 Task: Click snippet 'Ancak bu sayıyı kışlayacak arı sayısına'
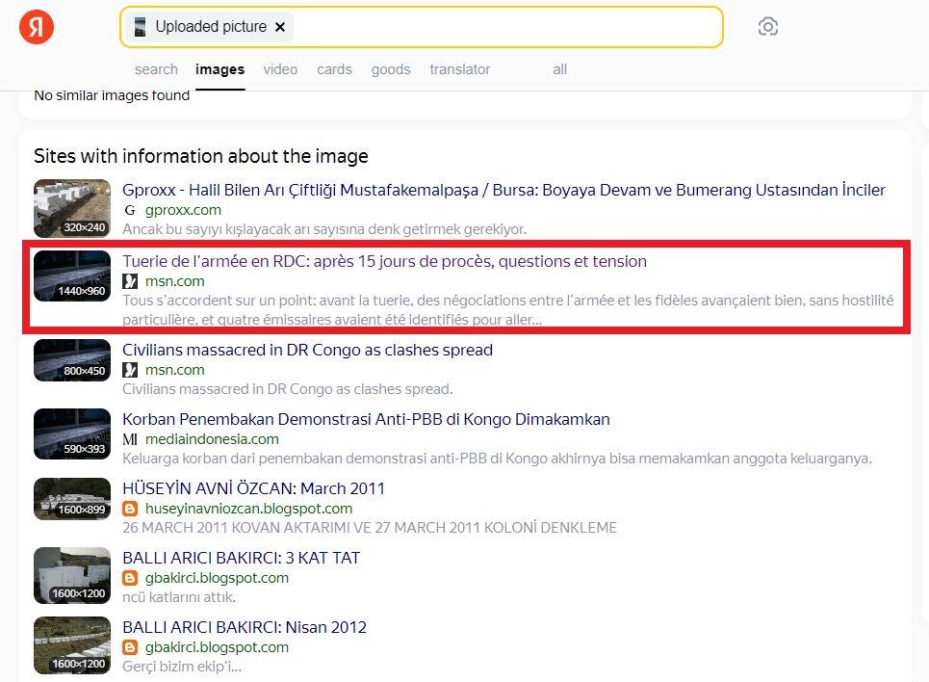click(324, 229)
